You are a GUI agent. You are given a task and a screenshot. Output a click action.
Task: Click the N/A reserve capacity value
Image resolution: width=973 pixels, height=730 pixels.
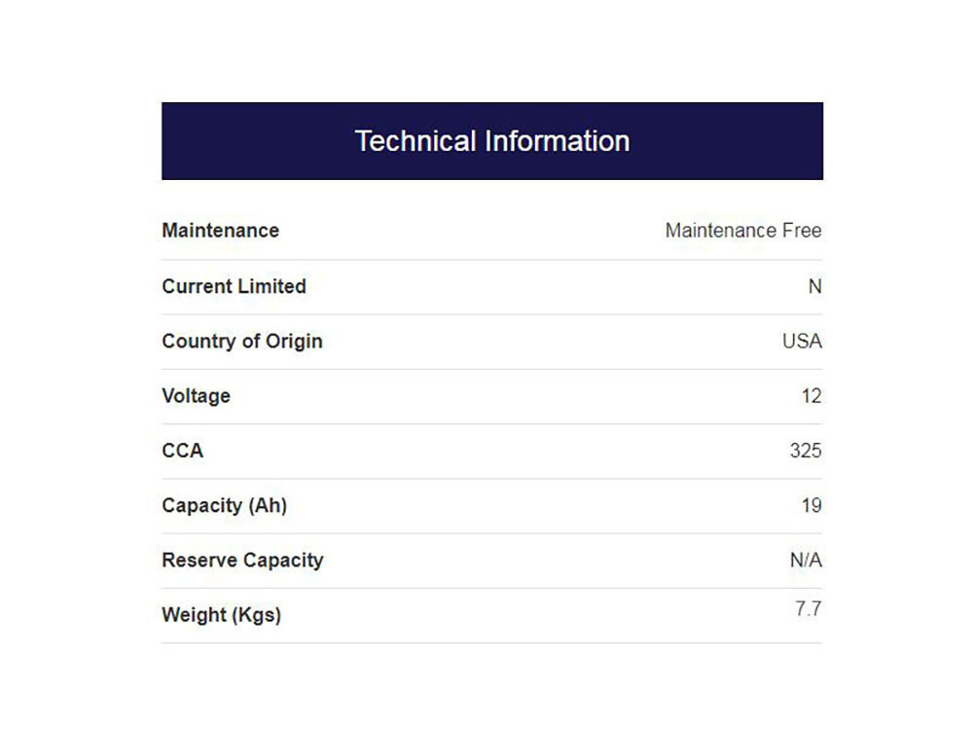[x=806, y=560]
